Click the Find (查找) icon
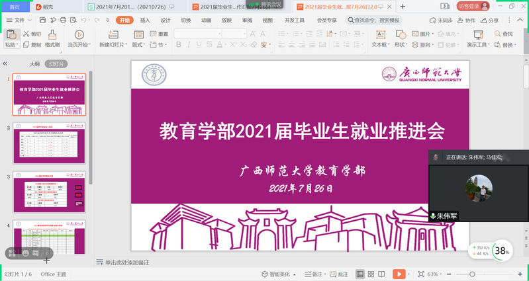Image resolution: width=529 pixels, height=281 pixels. coord(503,34)
